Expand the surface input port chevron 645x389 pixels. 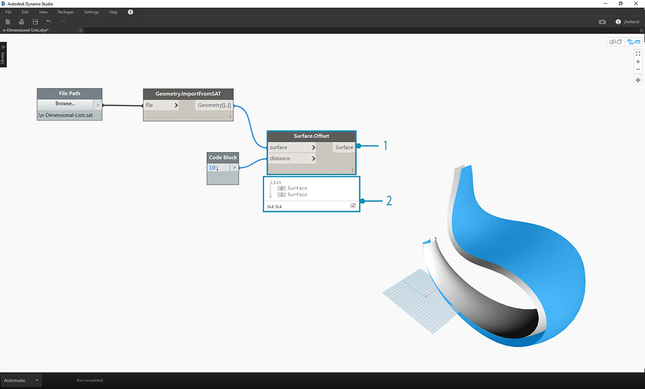pos(313,148)
